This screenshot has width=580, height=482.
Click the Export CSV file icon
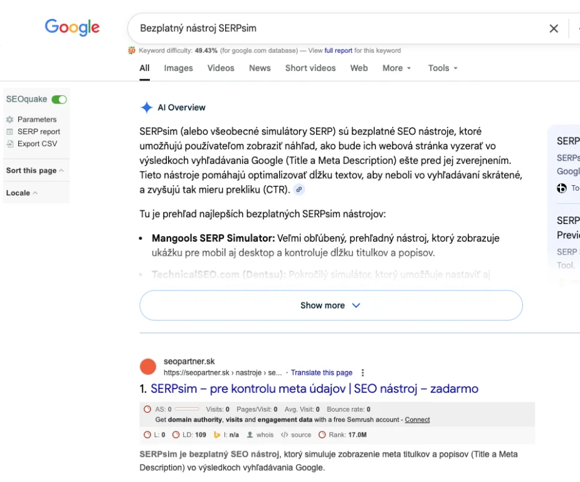coord(9,144)
